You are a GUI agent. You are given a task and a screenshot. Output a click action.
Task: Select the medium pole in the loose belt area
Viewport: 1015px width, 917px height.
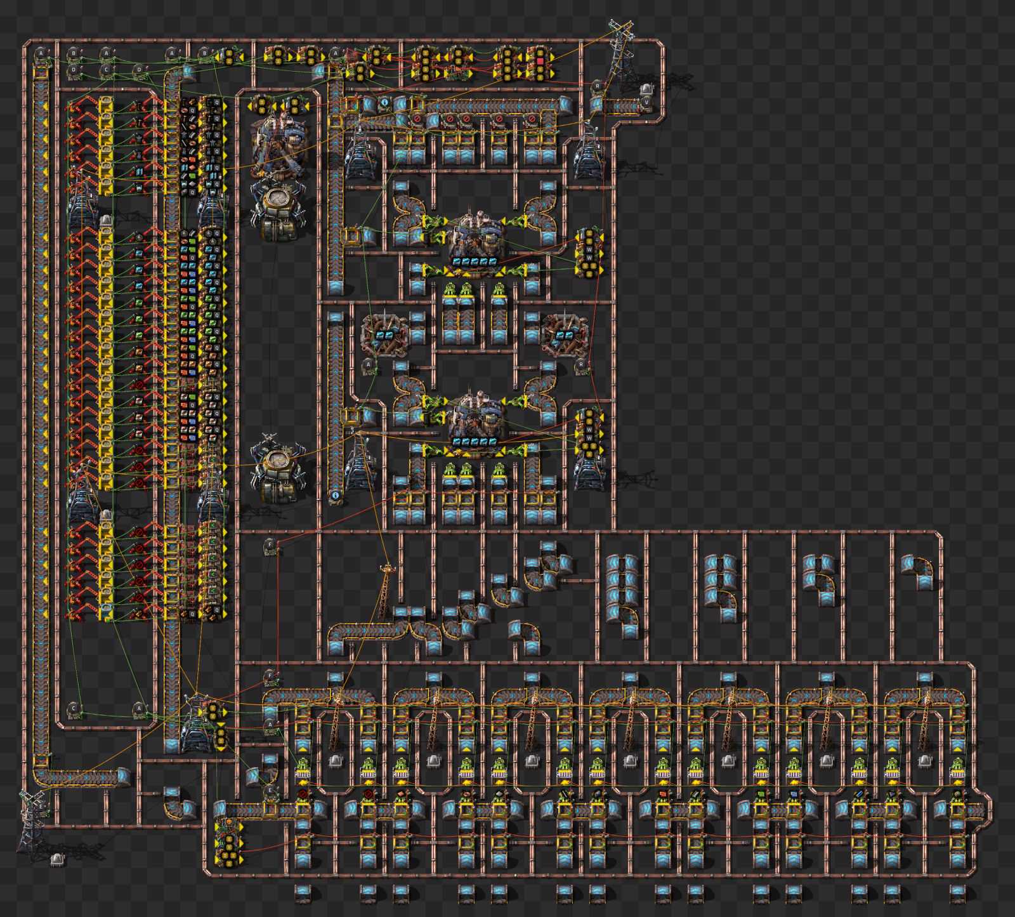pyautogui.click(x=385, y=590)
